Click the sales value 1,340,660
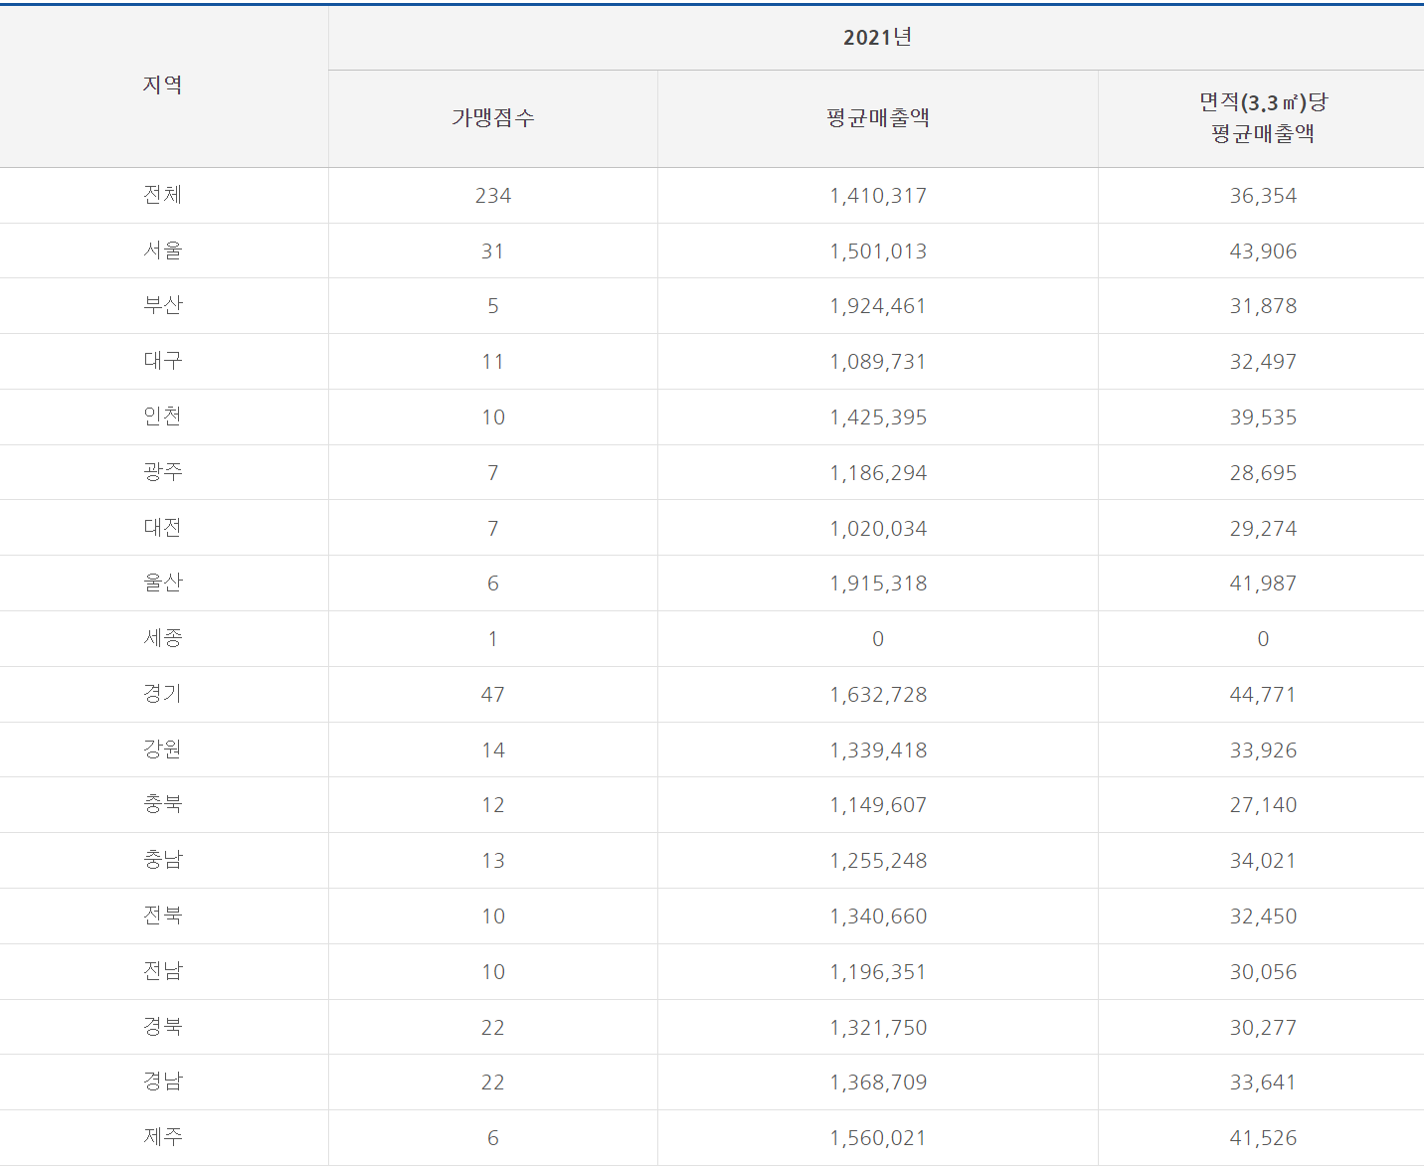Screen dimensions: 1424x1166 (878, 916)
